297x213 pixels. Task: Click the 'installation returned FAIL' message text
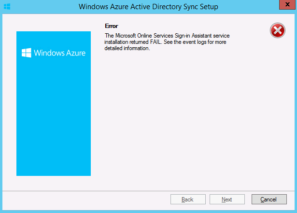click(133, 42)
